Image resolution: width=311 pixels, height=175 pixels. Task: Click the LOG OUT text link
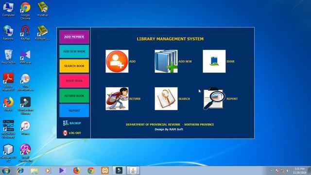[75, 133]
